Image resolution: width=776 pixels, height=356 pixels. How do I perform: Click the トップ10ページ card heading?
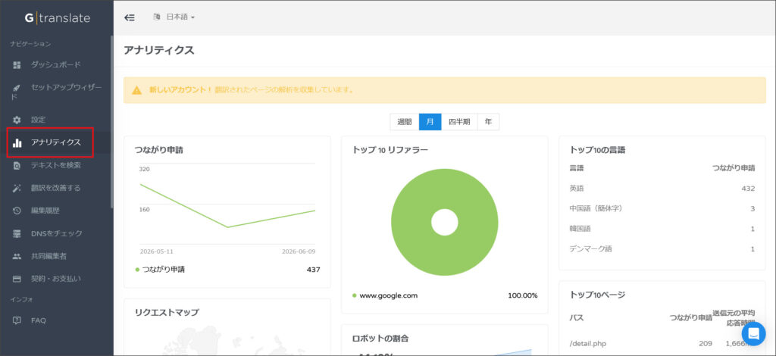point(597,295)
